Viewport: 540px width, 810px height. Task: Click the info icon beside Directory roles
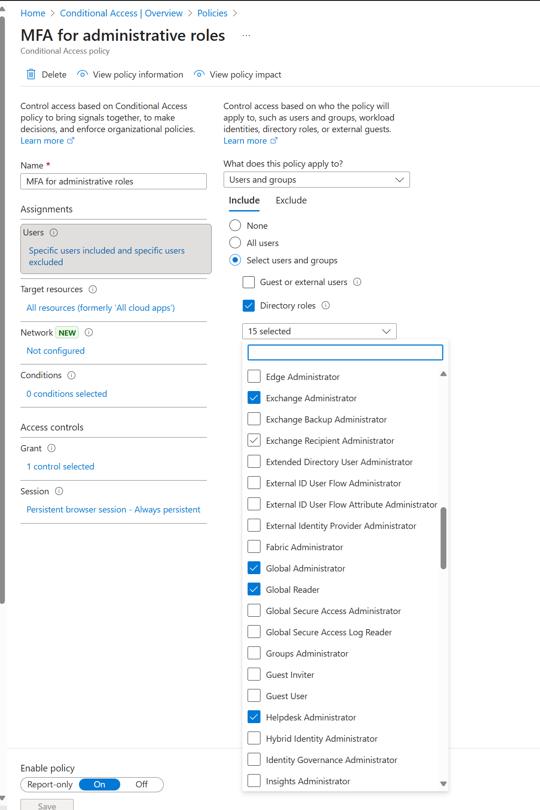(326, 305)
